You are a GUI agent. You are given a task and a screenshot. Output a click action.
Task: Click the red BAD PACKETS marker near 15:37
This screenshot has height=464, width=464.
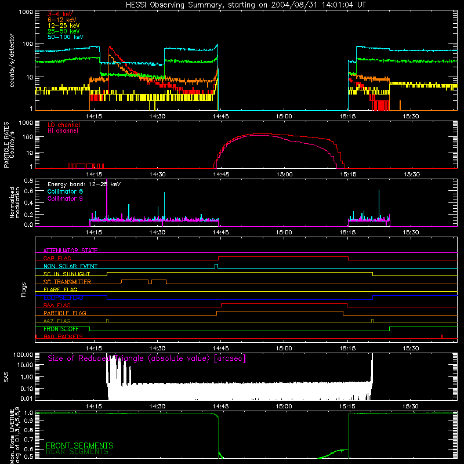click(x=442, y=336)
